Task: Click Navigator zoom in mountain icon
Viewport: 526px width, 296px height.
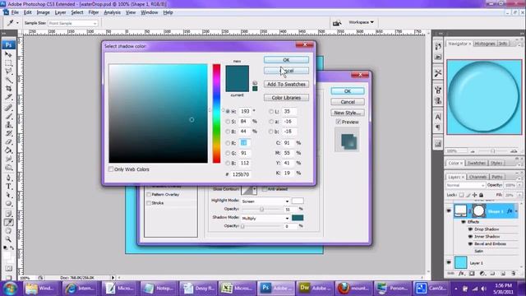Action: point(514,151)
